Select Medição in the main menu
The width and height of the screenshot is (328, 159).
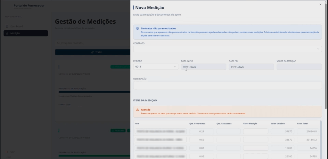tap(26, 33)
